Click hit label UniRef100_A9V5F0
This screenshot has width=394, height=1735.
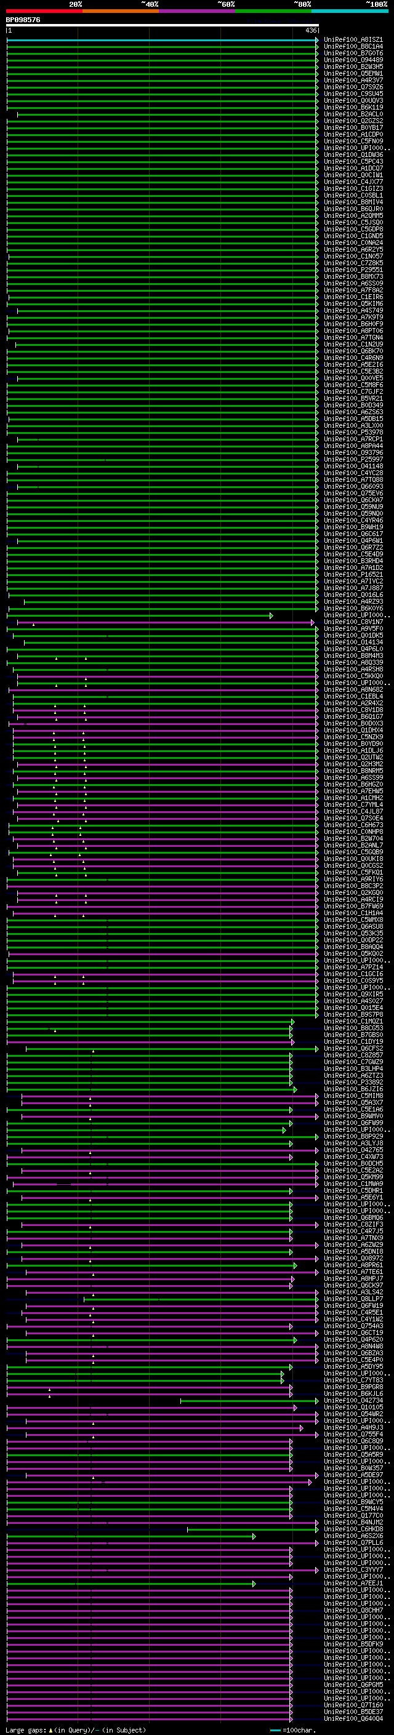353,628
